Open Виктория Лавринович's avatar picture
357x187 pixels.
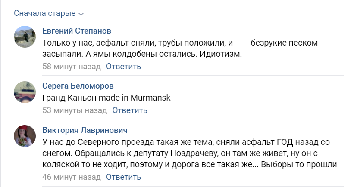(x=25, y=135)
